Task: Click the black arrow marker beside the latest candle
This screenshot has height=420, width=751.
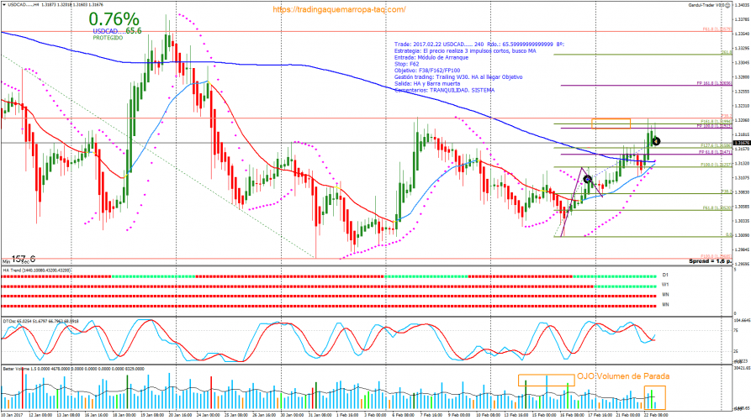Action: click(x=657, y=141)
